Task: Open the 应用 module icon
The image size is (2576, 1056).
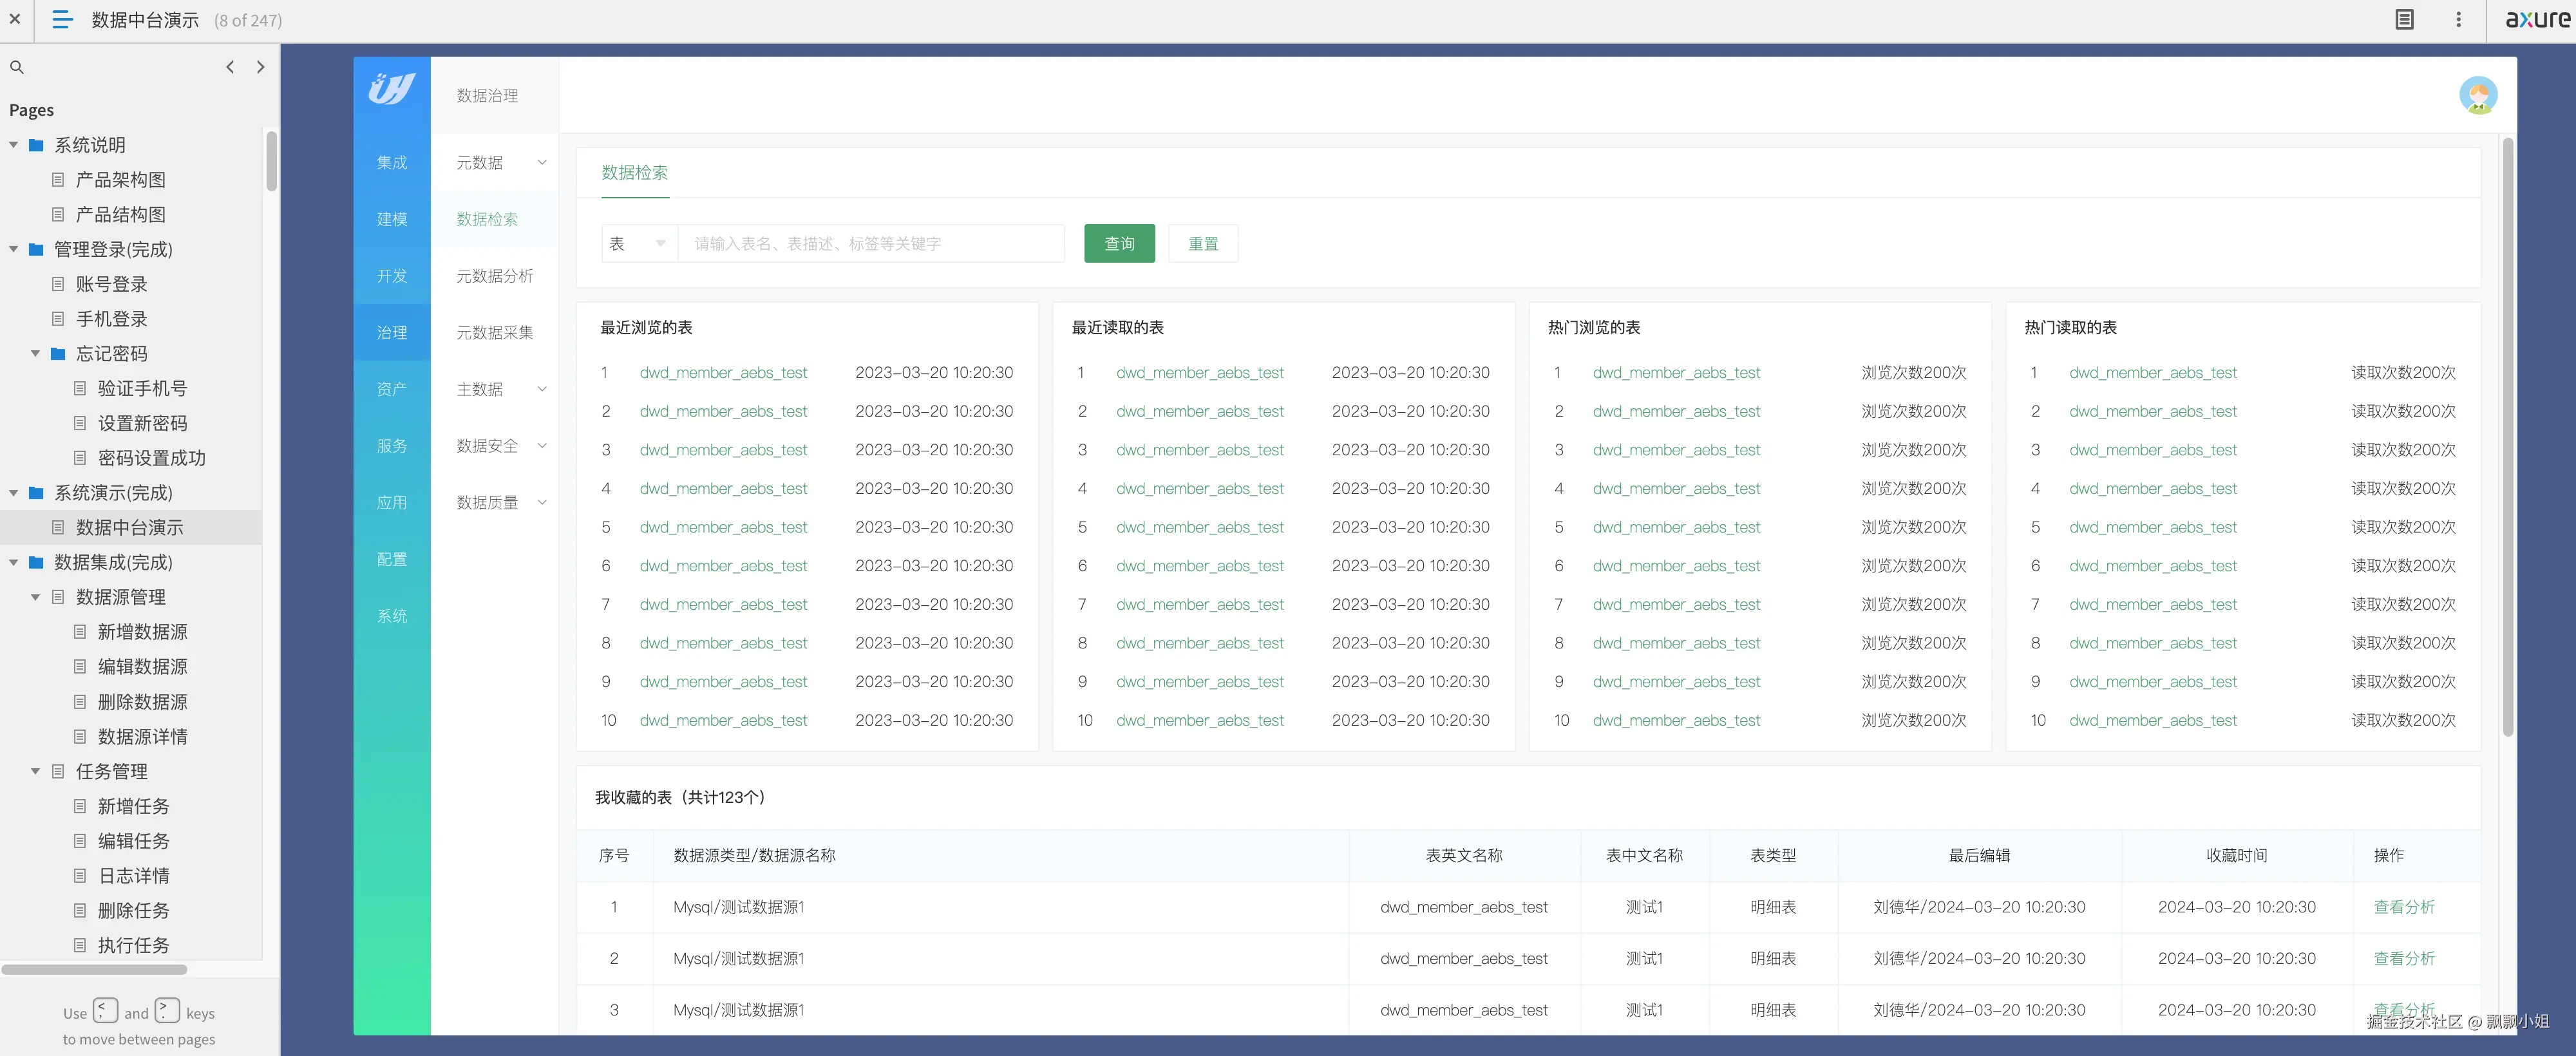Action: [391, 503]
